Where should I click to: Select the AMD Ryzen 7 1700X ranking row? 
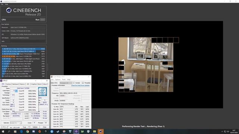[23, 59]
